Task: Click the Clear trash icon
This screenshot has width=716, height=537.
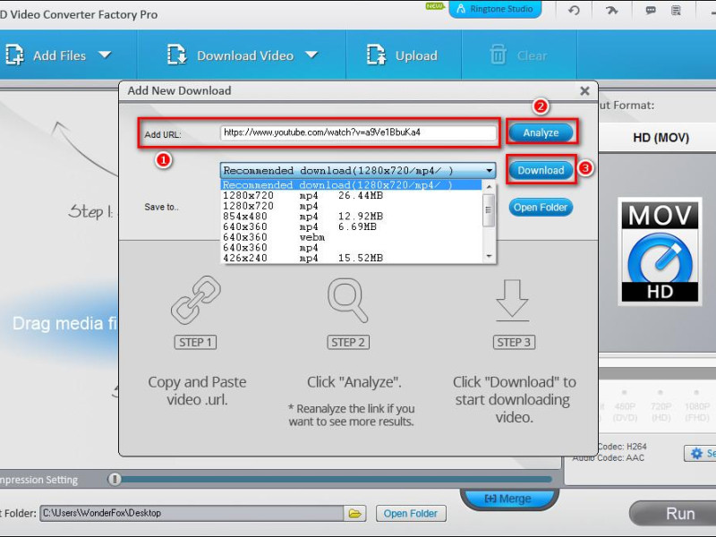Action: (x=498, y=55)
